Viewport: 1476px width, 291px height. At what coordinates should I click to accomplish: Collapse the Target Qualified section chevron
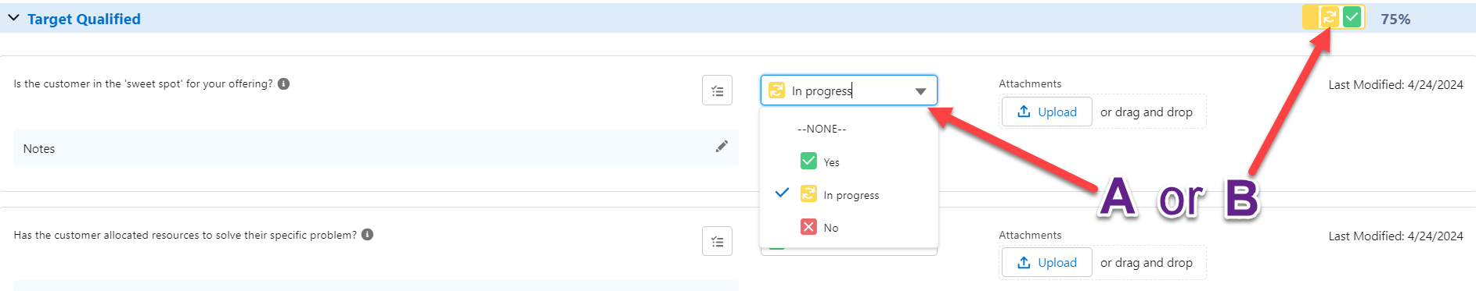(13, 18)
